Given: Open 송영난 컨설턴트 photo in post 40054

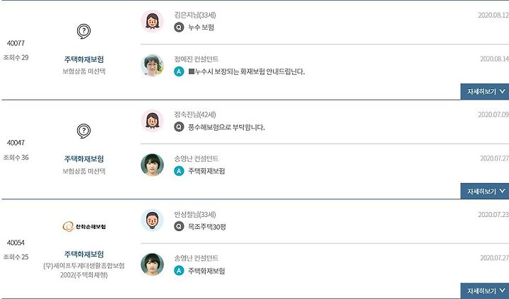Looking at the screenshot, I should pos(152,264).
